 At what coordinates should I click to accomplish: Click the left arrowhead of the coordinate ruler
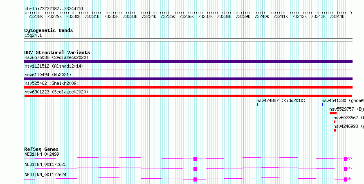click(x=25, y=13)
